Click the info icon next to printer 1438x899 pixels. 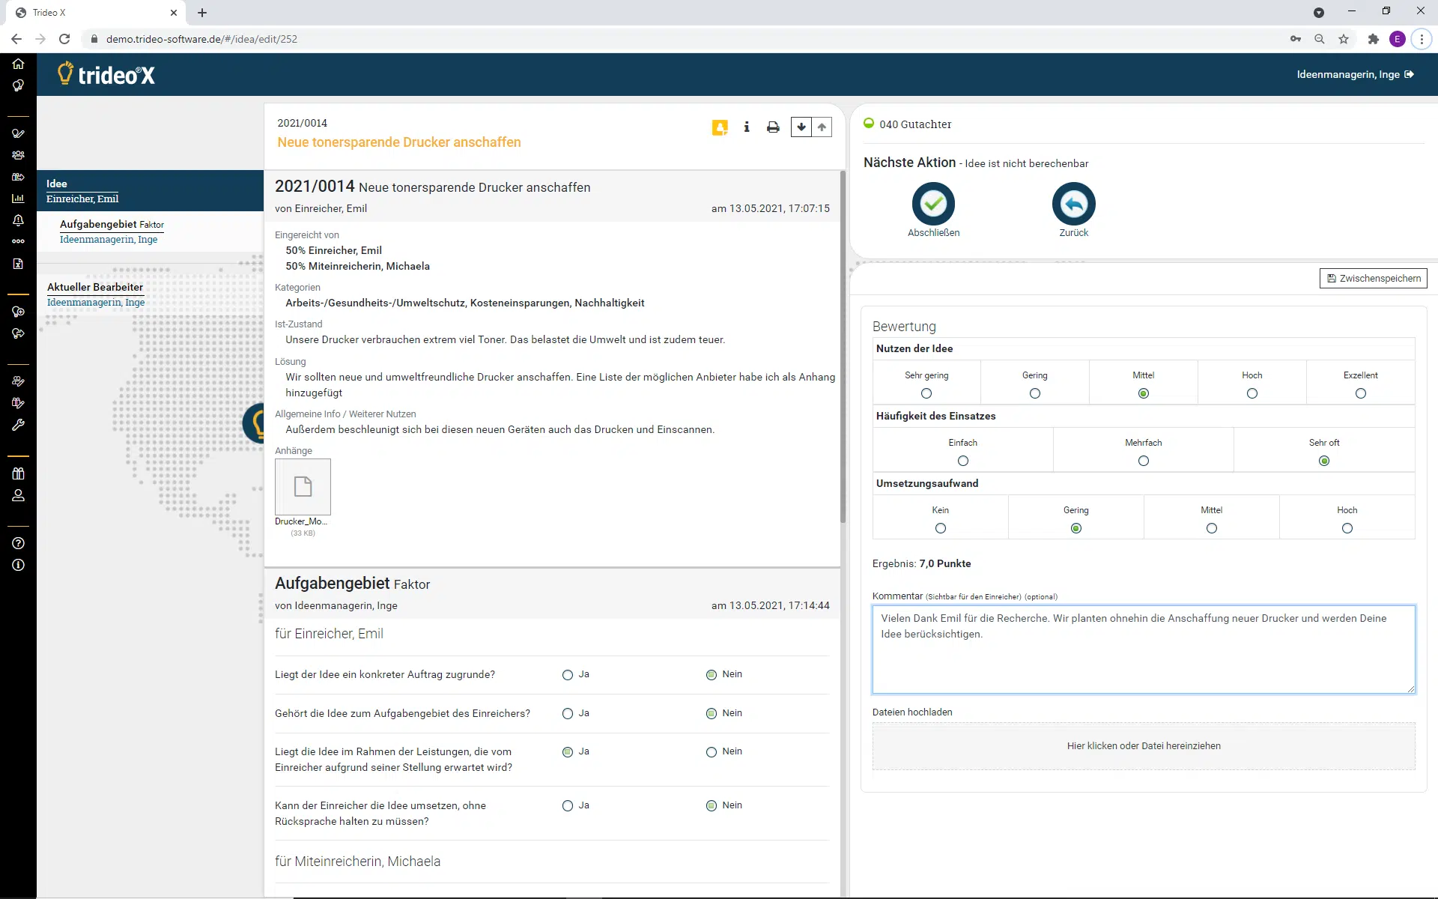pos(747,127)
